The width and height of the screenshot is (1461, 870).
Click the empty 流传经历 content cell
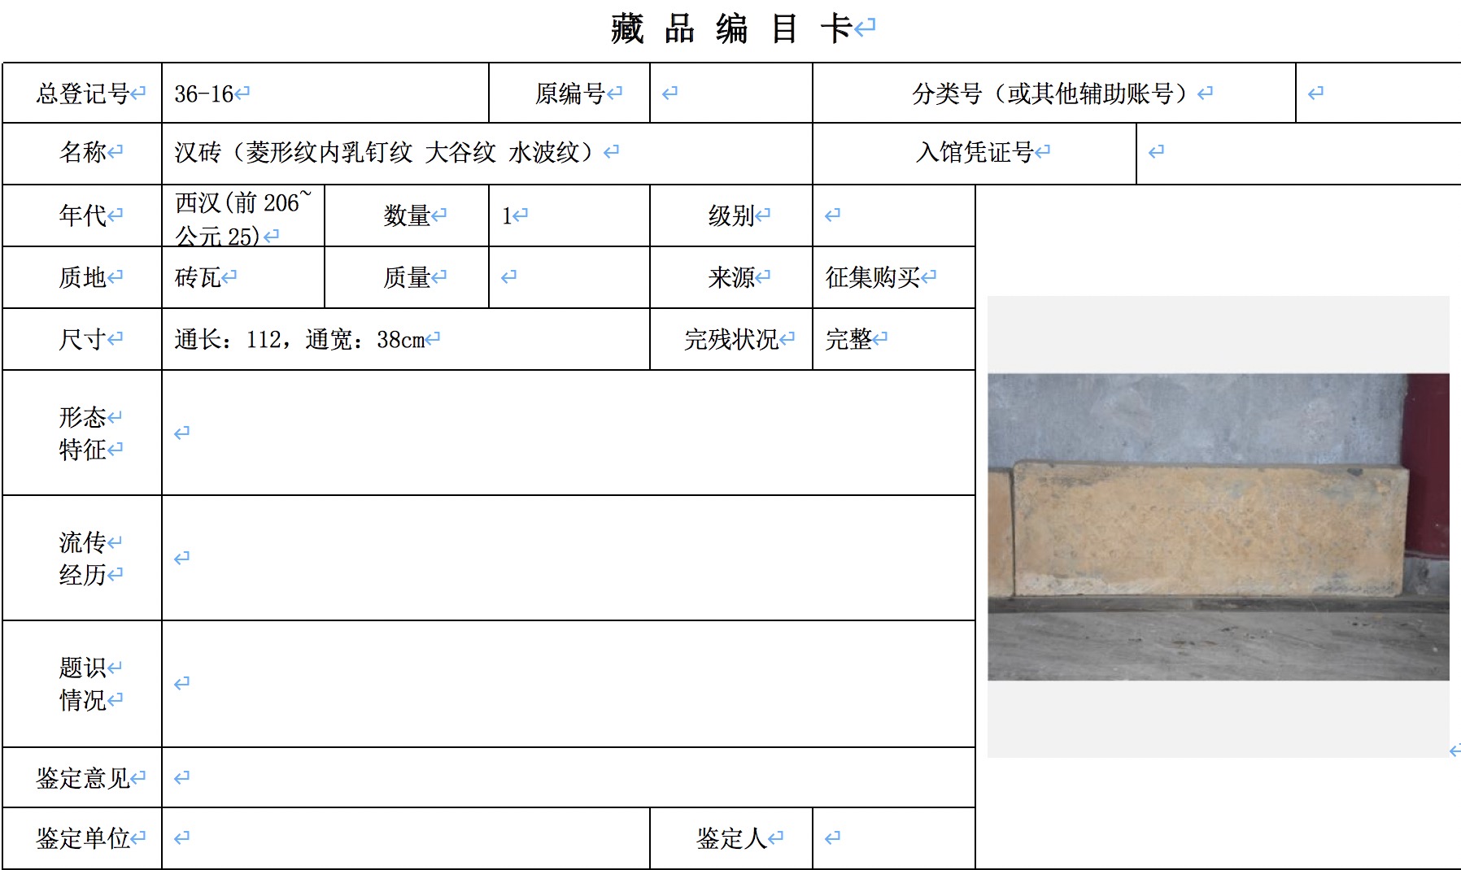[569, 558]
